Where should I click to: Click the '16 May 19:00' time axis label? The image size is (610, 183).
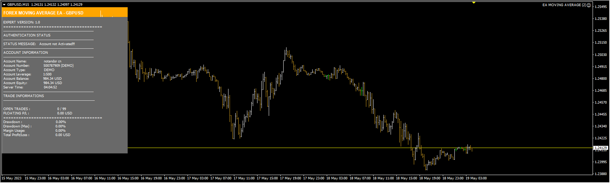click(151, 178)
